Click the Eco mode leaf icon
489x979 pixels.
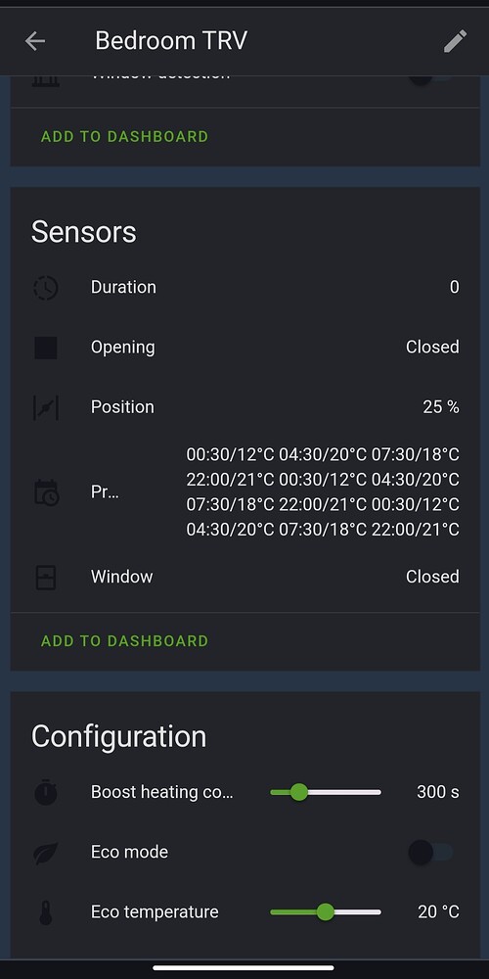46,853
